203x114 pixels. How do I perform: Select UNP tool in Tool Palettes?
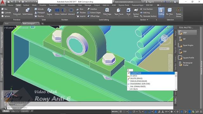tap(187, 33)
